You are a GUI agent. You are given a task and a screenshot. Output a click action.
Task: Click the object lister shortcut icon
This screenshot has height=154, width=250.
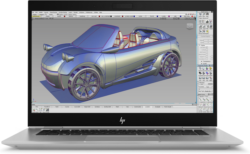pyautogui.click(x=204, y=21)
